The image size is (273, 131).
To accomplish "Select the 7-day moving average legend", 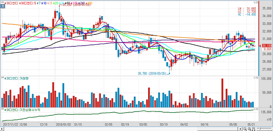I will pos(39,3).
